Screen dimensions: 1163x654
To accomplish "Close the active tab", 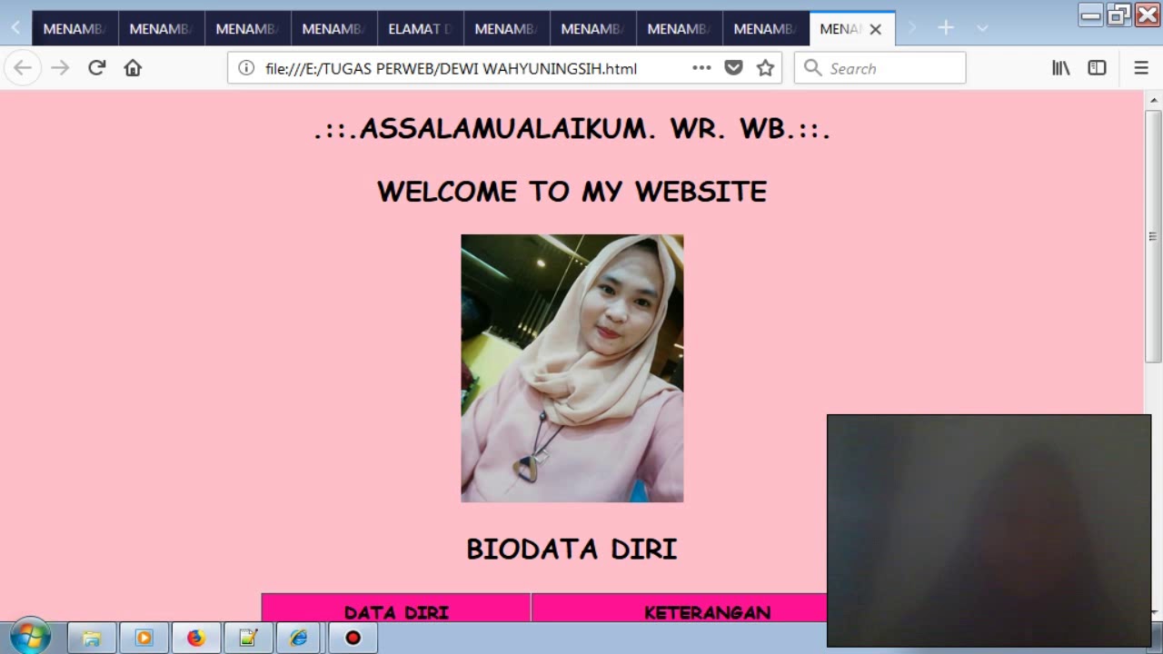I will (876, 29).
